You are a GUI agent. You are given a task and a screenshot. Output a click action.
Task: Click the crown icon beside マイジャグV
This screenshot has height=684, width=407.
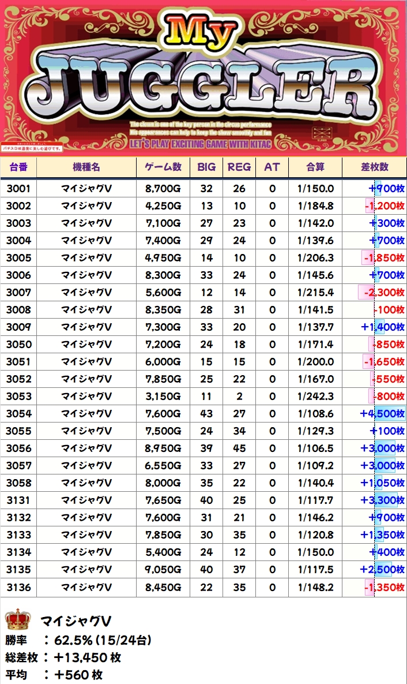coord(18,619)
